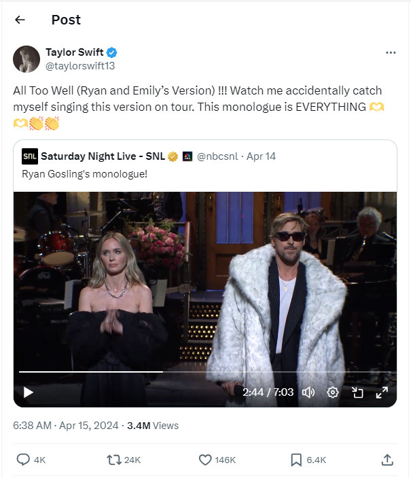The image size is (411, 478).
Task: Click the video progress bar
Action: coord(204,372)
